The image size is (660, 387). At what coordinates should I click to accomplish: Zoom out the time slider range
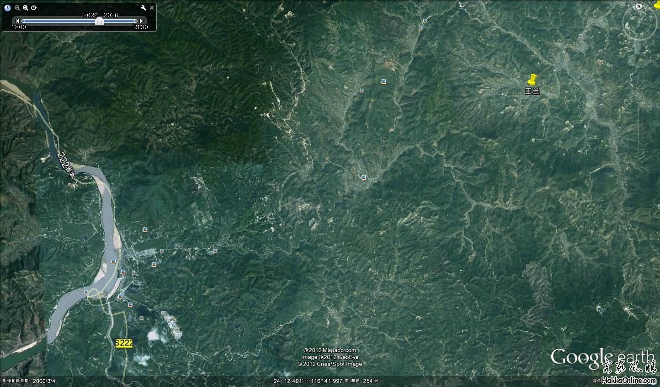17,8
